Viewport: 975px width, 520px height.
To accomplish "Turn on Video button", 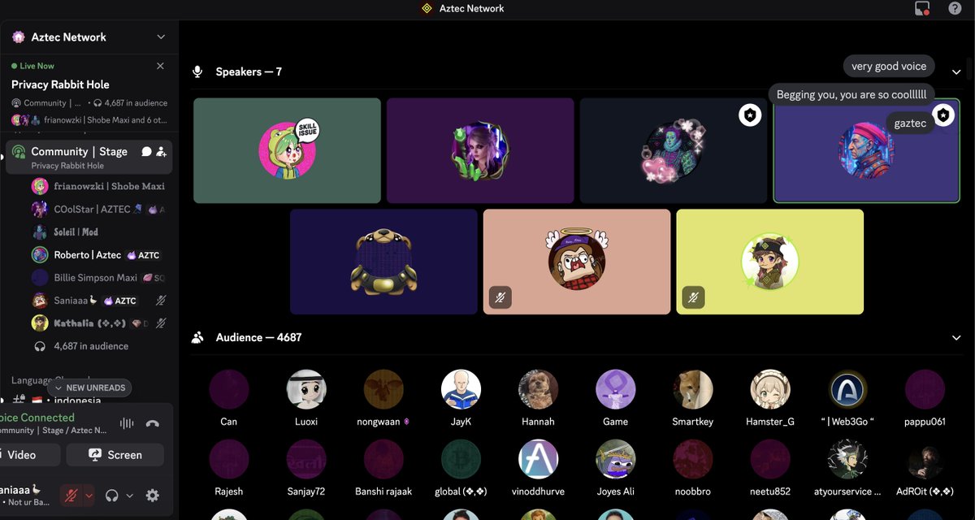I will pyautogui.click(x=28, y=455).
